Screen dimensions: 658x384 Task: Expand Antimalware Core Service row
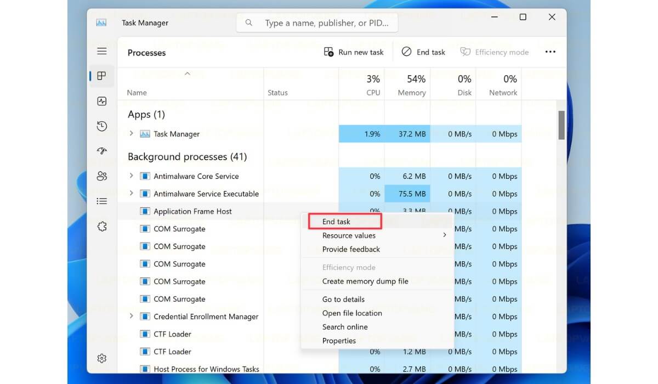tap(131, 176)
